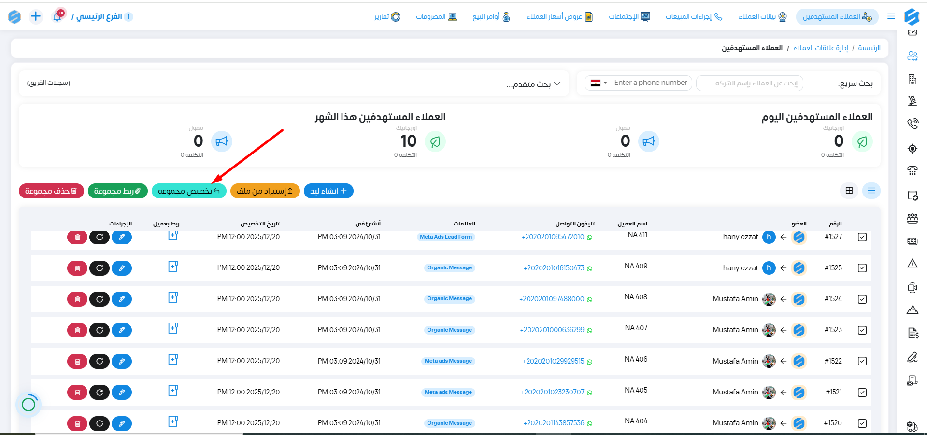This screenshot has width=927, height=435.
Task: Open the hamburger menu icon
Action: pyautogui.click(x=891, y=16)
